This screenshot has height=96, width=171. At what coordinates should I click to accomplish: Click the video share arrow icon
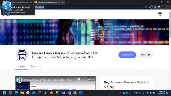pyautogui.click(x=90, y=79)
